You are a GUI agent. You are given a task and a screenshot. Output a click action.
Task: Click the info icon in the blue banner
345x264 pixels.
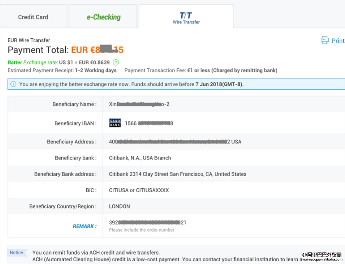13,84
